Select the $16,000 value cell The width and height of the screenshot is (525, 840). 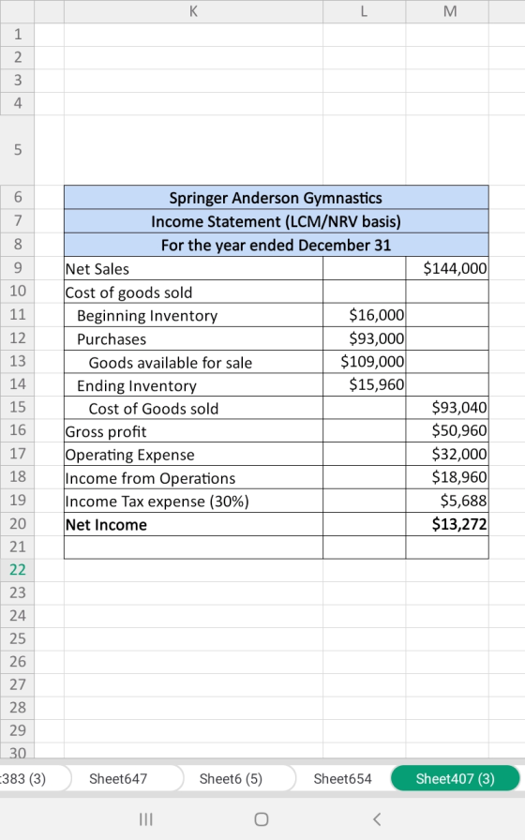pyautogui.click(x=365, y=315)
